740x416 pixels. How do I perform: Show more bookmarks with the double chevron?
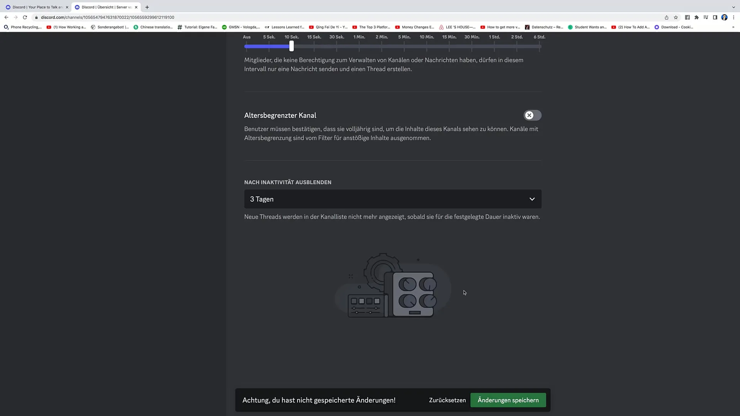tap(733, 27)
